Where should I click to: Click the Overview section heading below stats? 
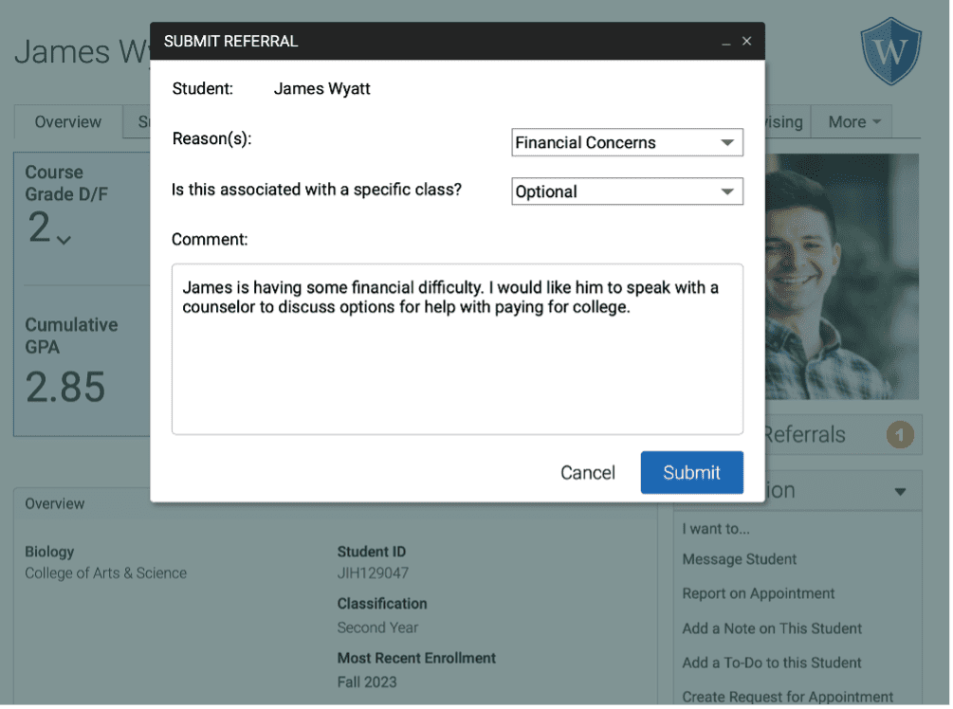[55, 503]
